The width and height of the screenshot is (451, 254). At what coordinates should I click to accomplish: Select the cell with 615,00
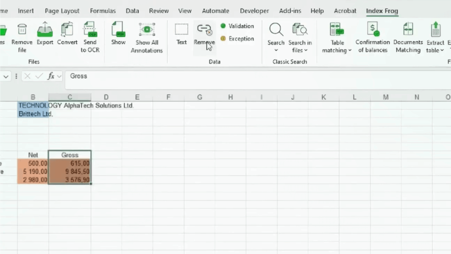coord(70,163)
